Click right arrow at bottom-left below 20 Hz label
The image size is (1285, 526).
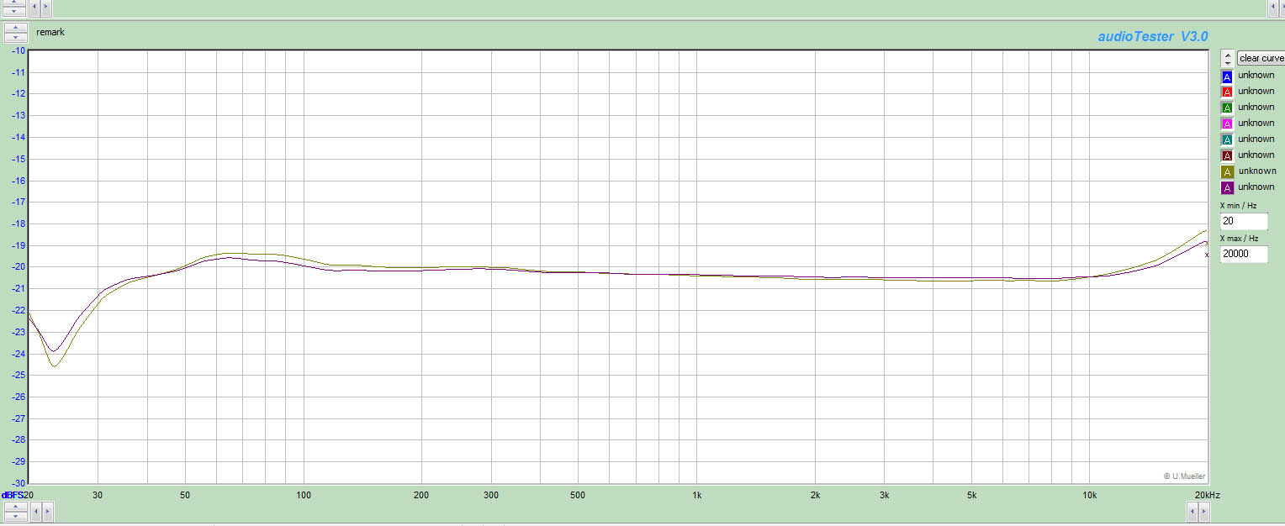pyautogui.click(x=46, y=511)
